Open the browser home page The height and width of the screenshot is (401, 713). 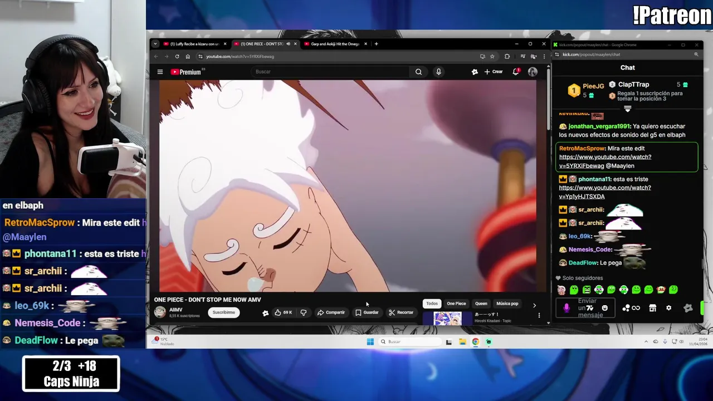coord(188,56)
